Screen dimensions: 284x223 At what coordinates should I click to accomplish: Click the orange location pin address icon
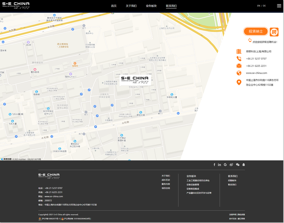click(239, 82)
